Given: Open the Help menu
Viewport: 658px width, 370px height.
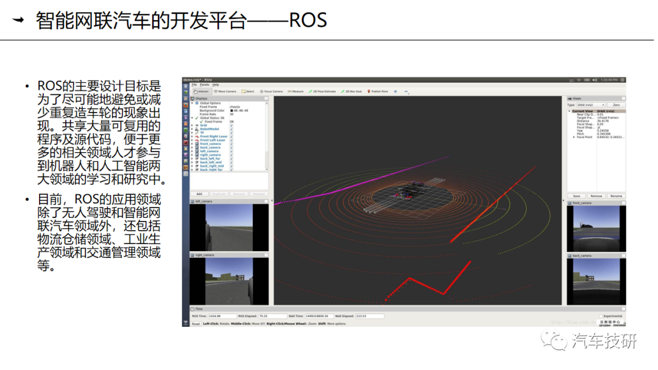Looking at the screenshot, I should [216, 85].
